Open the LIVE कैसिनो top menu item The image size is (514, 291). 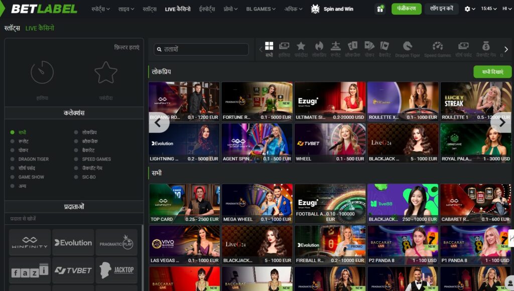pos(178,9)
